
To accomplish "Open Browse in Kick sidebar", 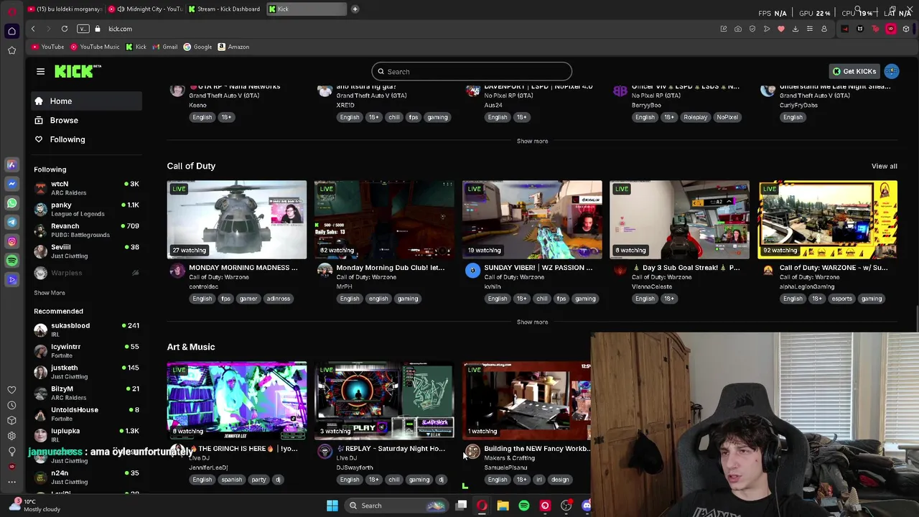I will tap(86, 121).
